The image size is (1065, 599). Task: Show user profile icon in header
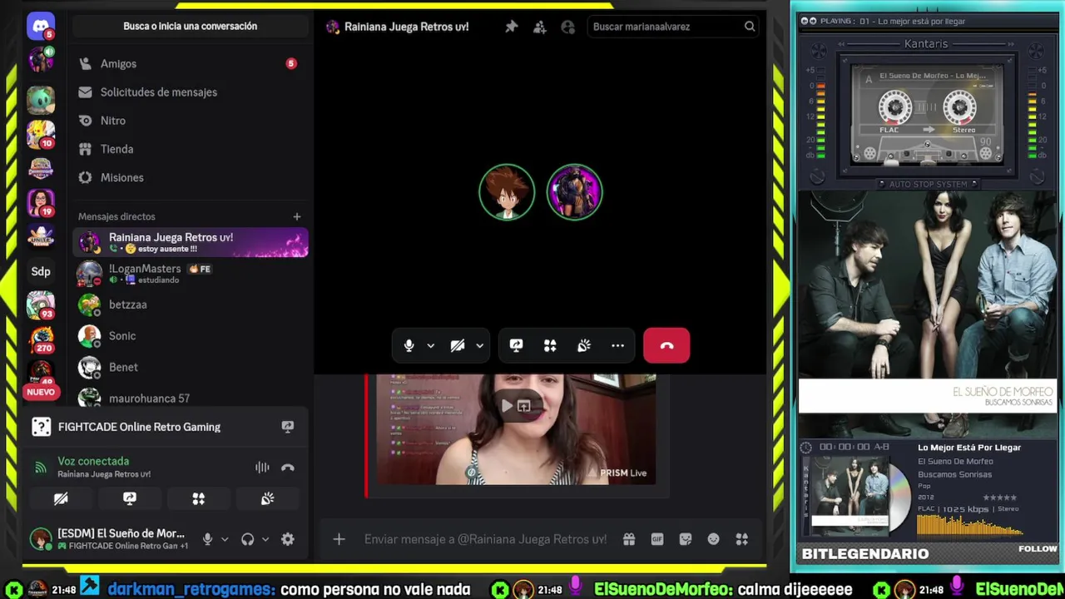pyautogui.click(x=568, y=27)
